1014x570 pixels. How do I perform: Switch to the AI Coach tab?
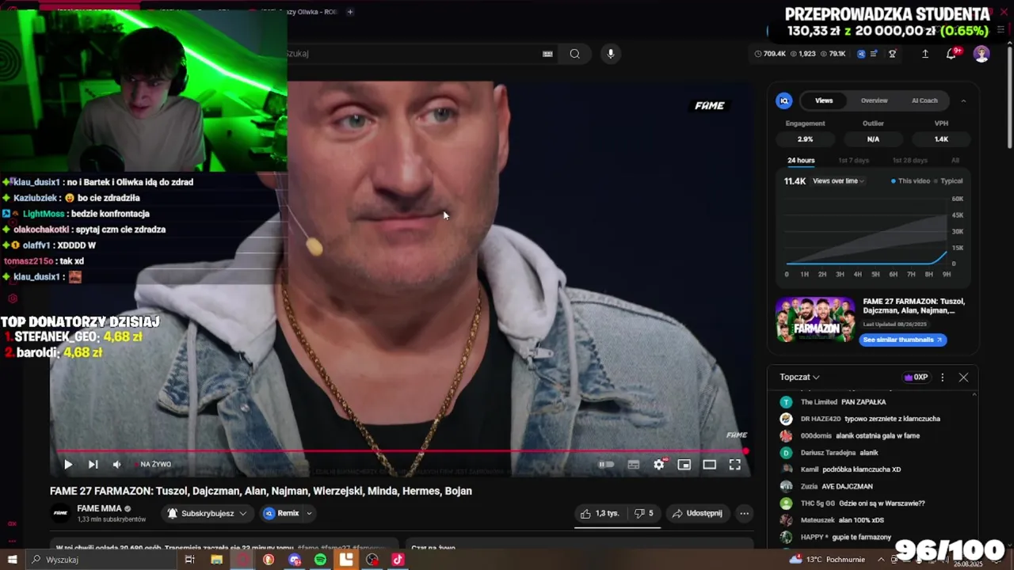924,101
